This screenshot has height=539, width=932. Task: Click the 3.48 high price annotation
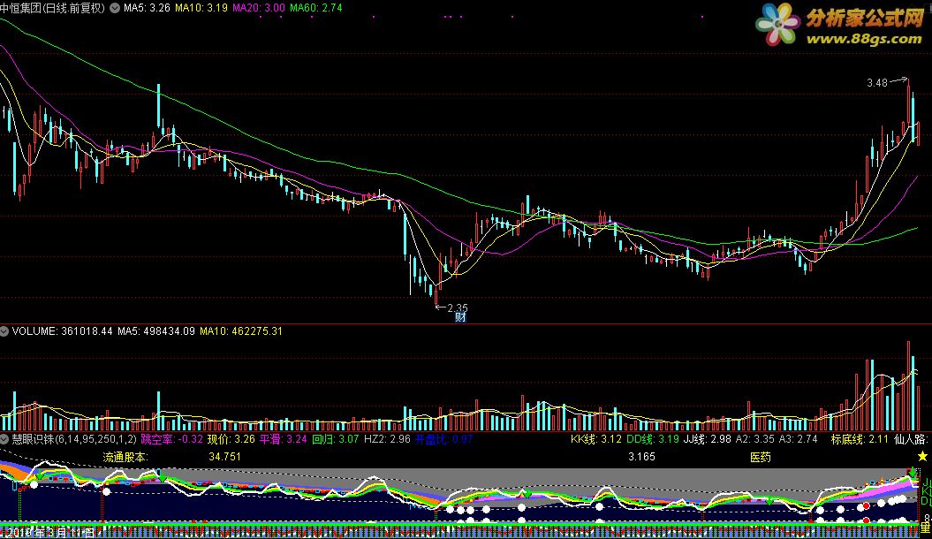876,83
